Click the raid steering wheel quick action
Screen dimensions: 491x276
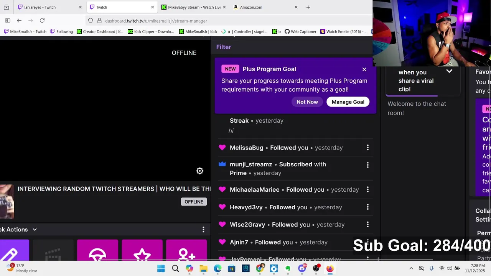point(97,250)
